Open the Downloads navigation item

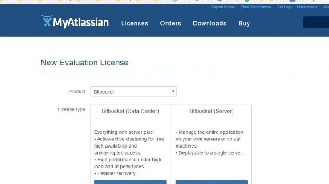[x=209, y=23]
